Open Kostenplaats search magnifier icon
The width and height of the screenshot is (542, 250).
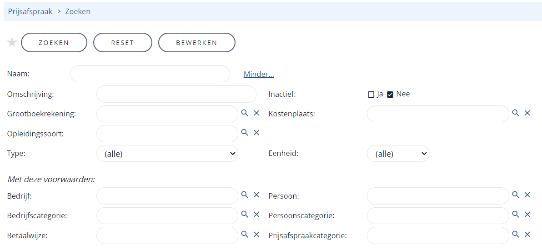click(516, 113)
